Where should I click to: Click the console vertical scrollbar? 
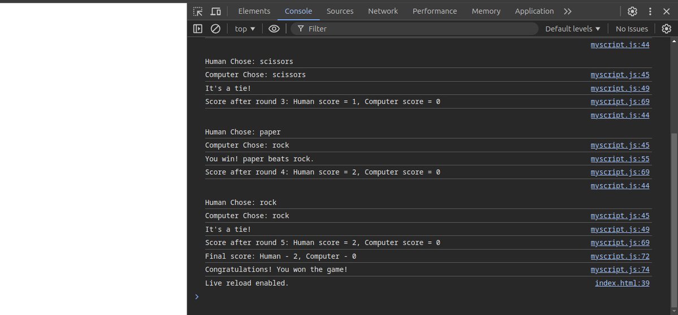pyautogui.click(x=673, y=220)
